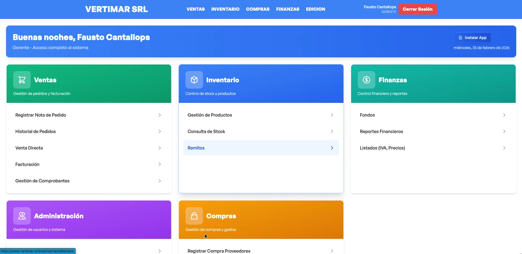
Task: Select Consulta de Stock
Action: coord(261,132)
